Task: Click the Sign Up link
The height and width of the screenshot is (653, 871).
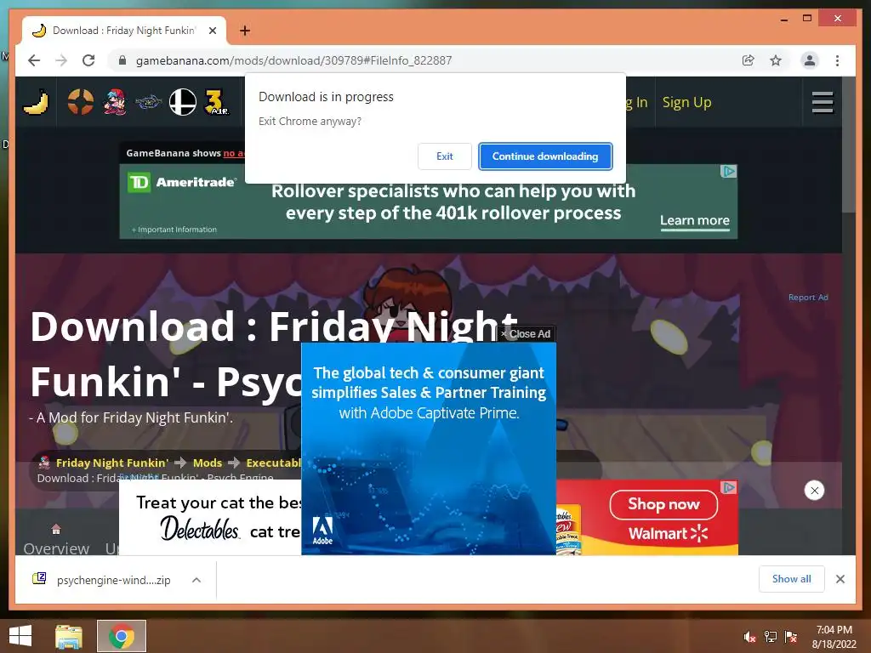Action: click(x=686, y=103)
